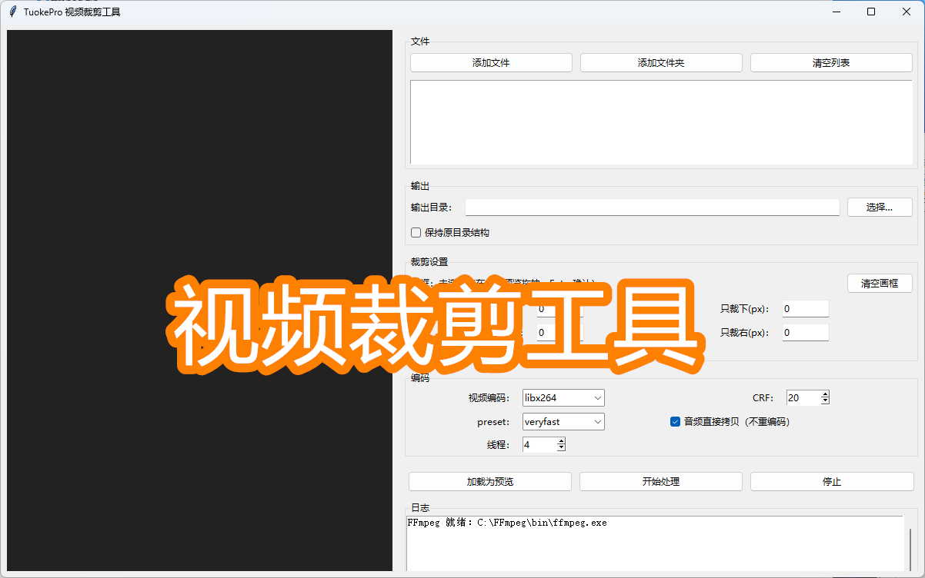Click 停止 to stop processing
The image size is (925, 578).
coord(831,481)
